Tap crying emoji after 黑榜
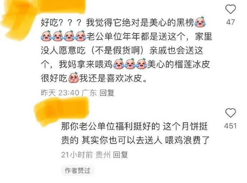Screen dimensions: 247x183 (200, 22)
